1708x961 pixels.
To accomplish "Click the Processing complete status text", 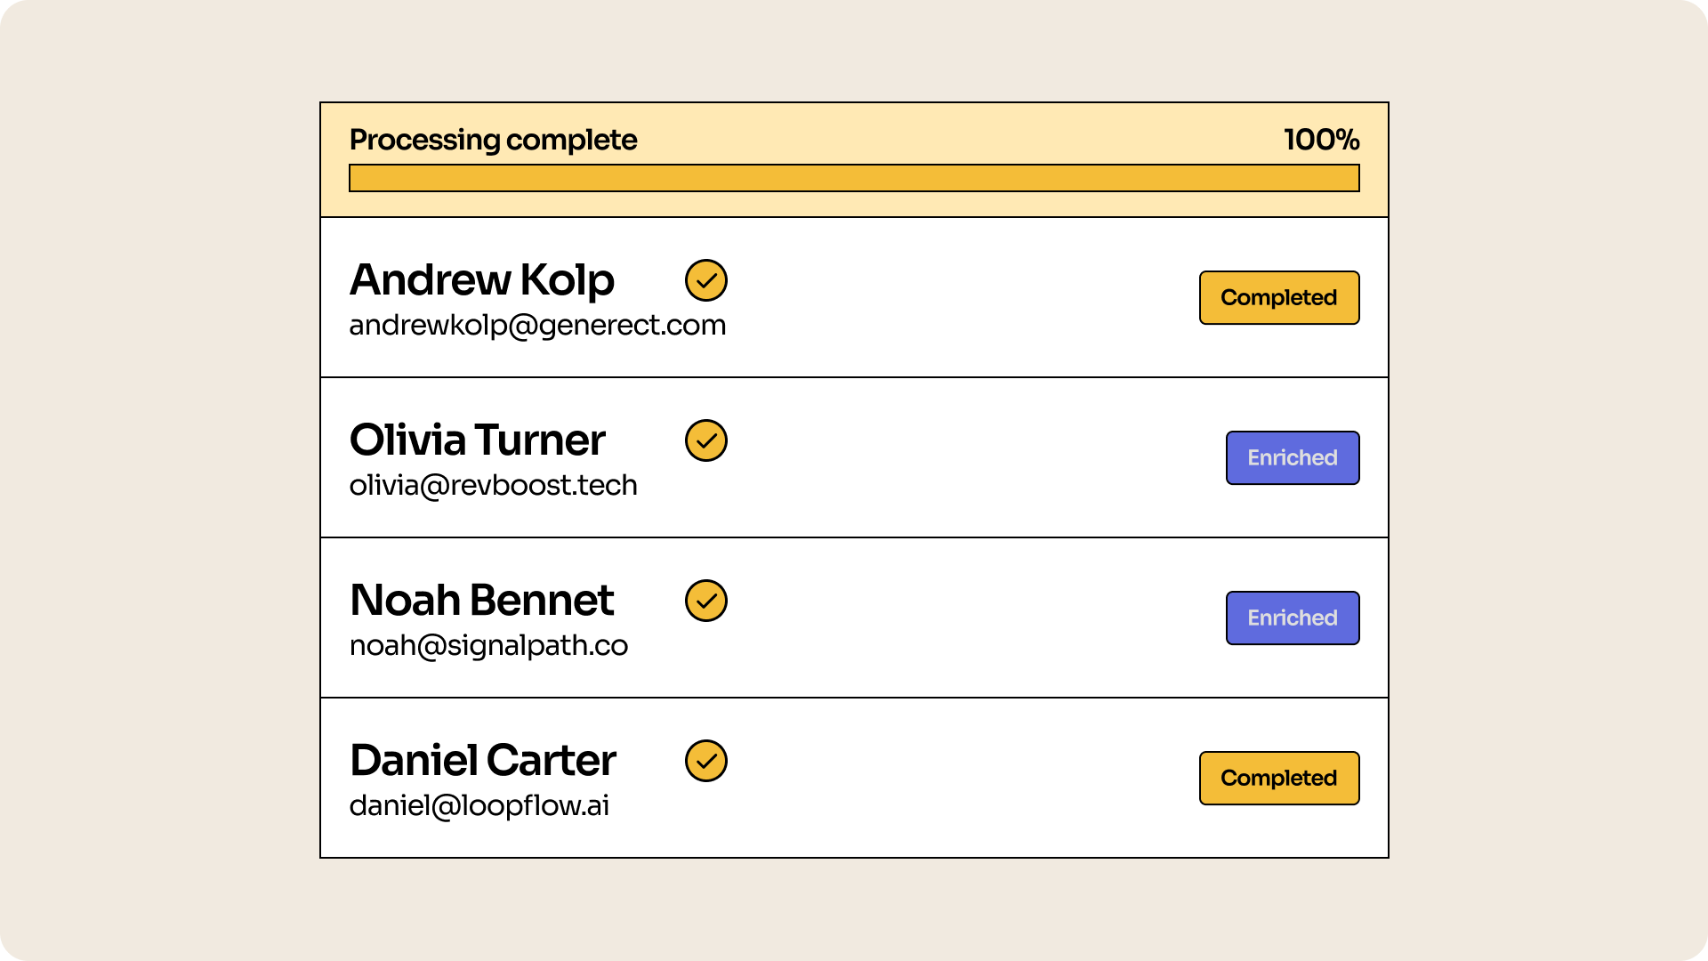I will click(x=493, y=140).
